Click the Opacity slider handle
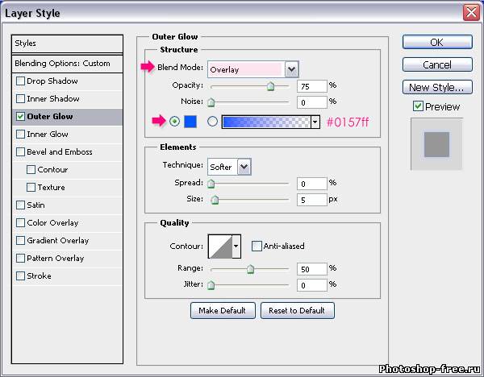 (x=270, y=86)
